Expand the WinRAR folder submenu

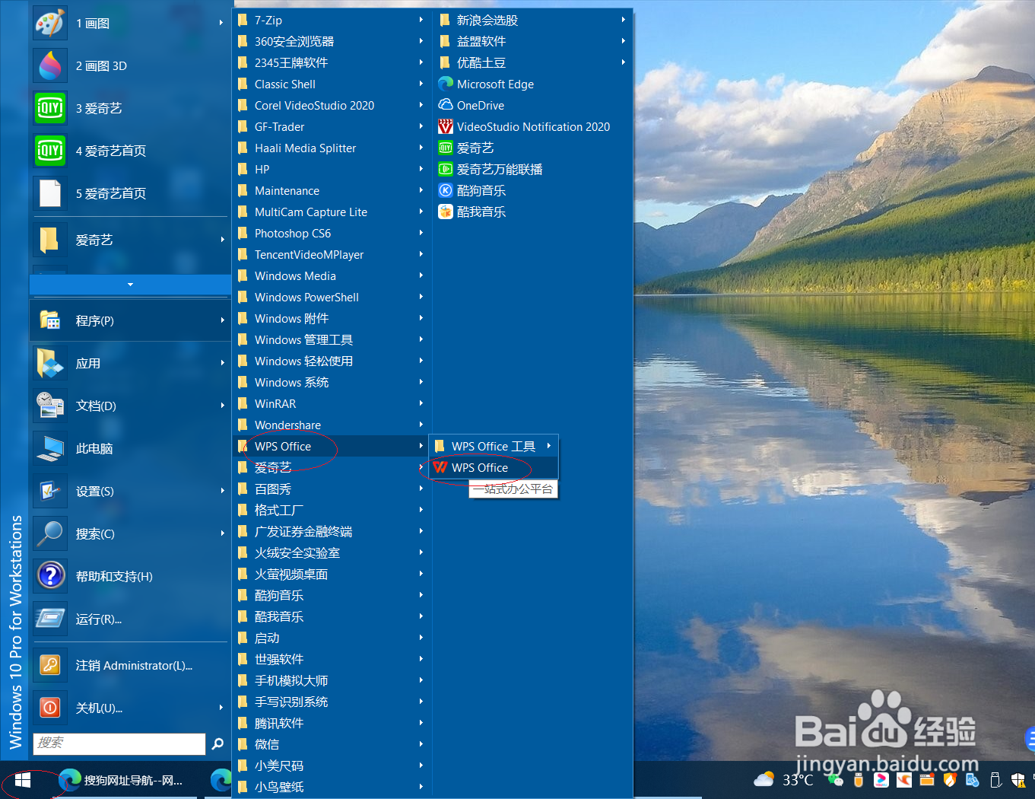pyautogui.click(x=332, y=403)
